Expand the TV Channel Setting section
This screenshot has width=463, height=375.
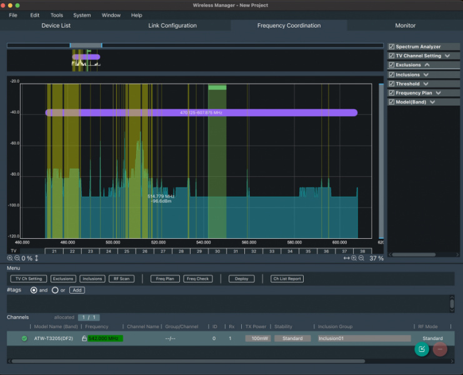pyautogui.click(x=447, y=56)
